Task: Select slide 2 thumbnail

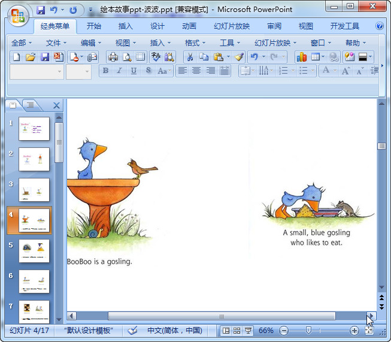Action: click(34, 159)
